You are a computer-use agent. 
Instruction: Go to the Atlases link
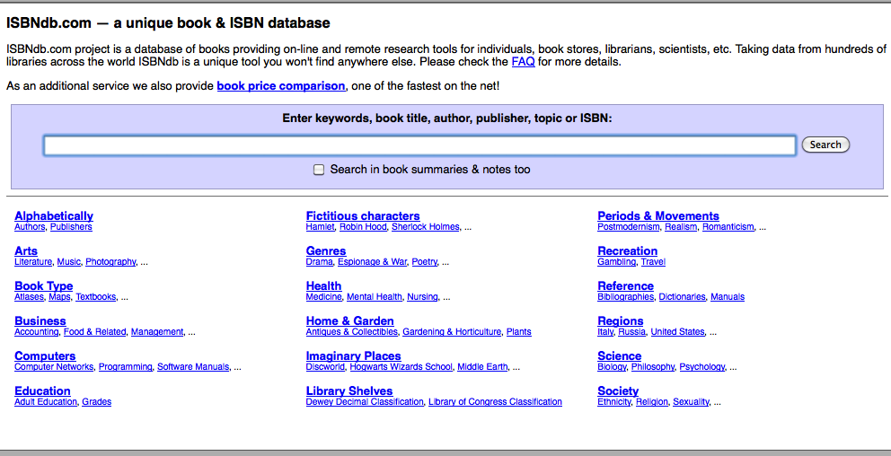[x=29, y=297]
